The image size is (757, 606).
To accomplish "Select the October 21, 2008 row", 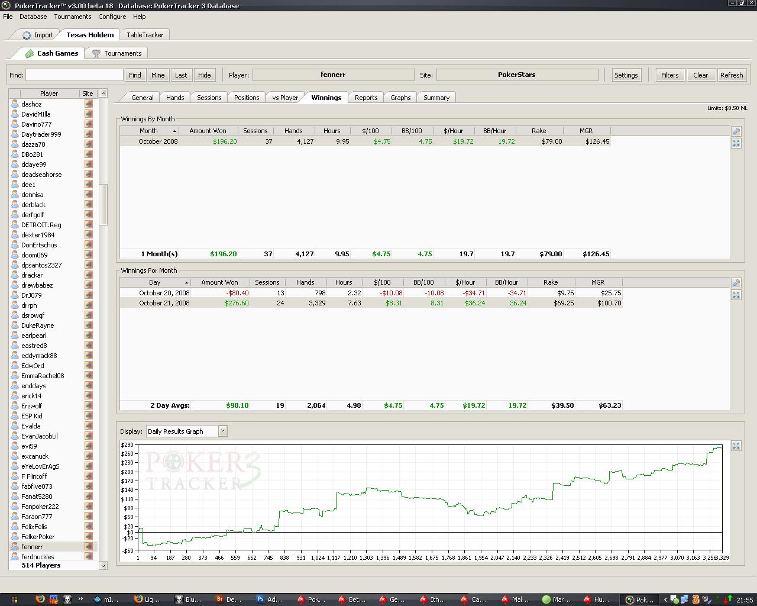I will click(x=371, y=303).
